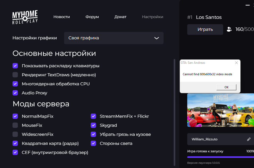Image resolution: width=254 pixels, height=168 pixels.
Task: Close the GTA: San Andreas error dialog
Action: [236, 63]
